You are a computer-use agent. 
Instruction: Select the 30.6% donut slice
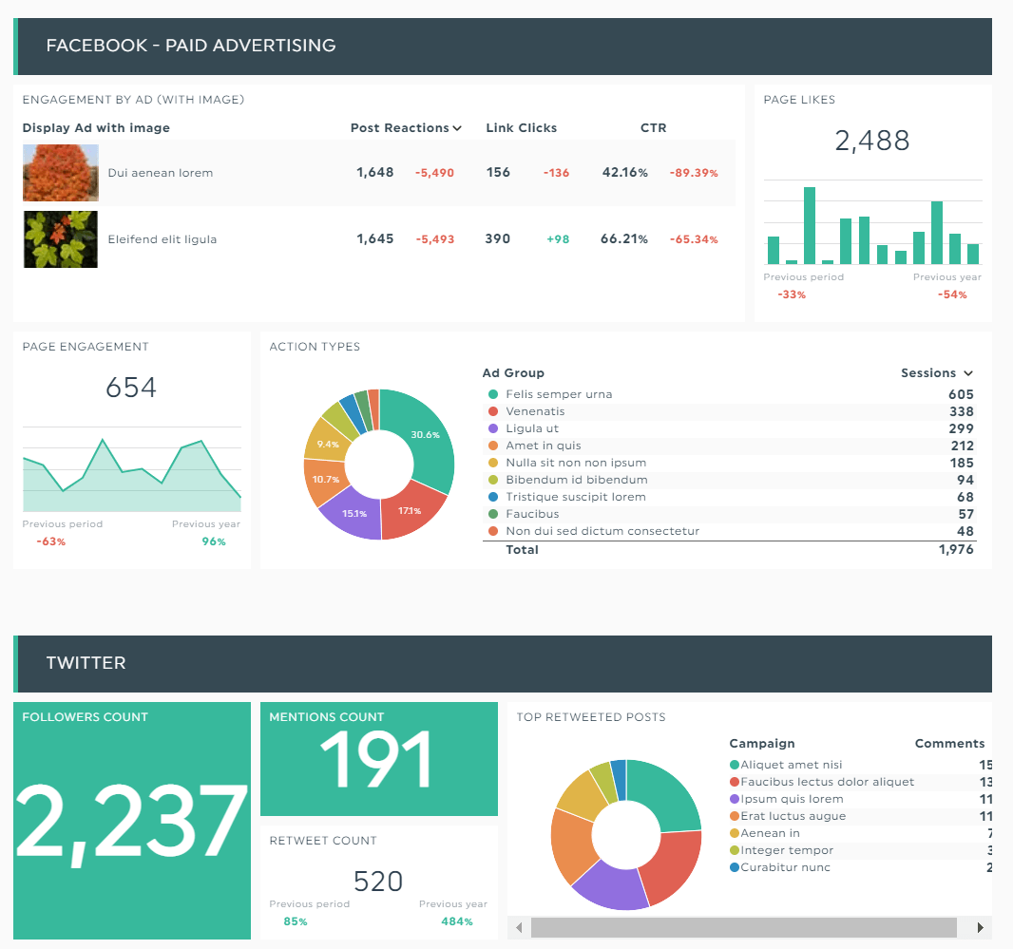coord(425,435)
